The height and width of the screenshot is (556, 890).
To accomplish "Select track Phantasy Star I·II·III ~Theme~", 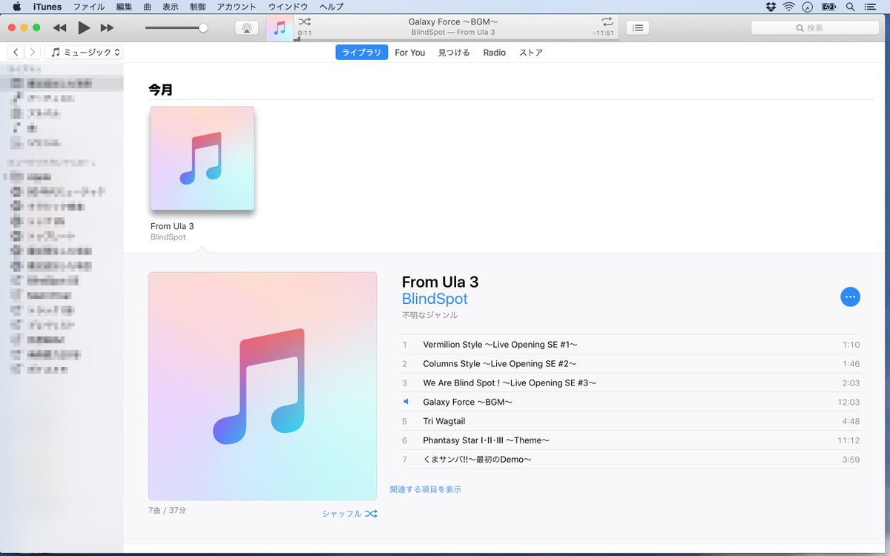I will pos(630,440).
